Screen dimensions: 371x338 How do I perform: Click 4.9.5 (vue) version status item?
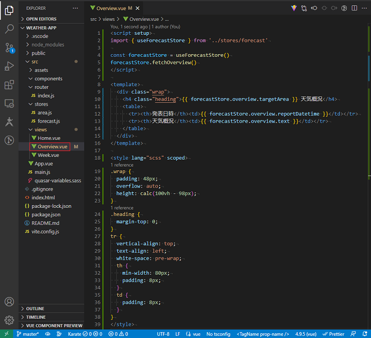(x=306, y=334)
